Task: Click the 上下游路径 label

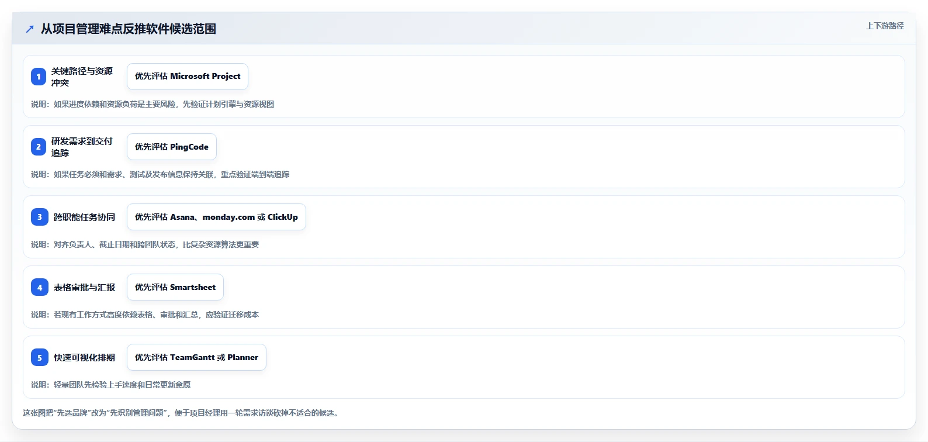Action: point(885,26)
